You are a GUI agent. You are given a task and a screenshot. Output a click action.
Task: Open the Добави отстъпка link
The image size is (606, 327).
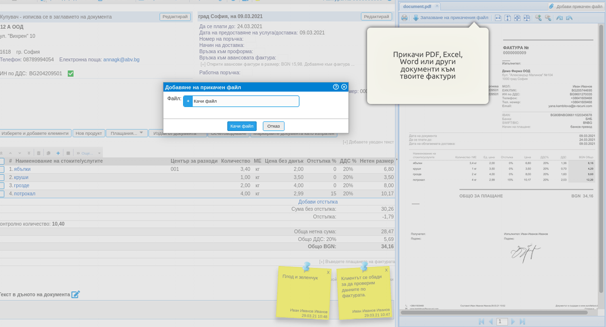[x=318, y=202]
